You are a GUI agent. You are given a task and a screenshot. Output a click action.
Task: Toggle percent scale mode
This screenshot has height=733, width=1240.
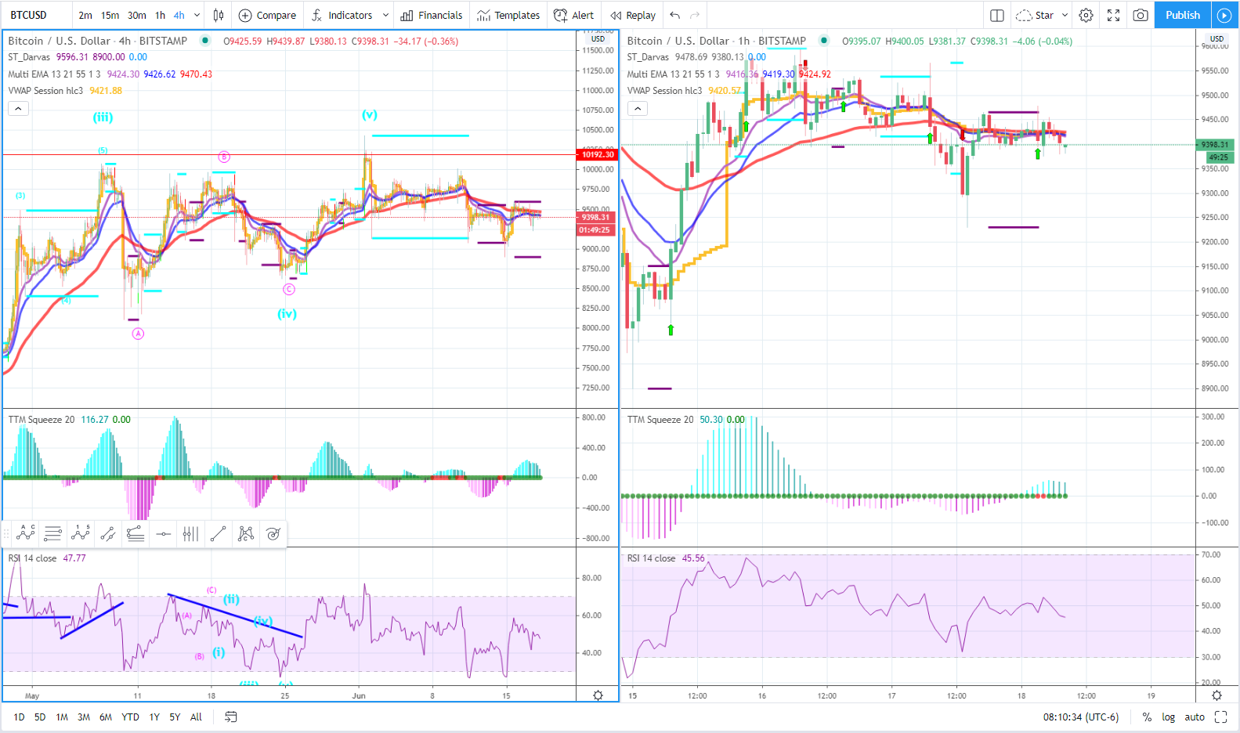click(x=1147, y=717)
